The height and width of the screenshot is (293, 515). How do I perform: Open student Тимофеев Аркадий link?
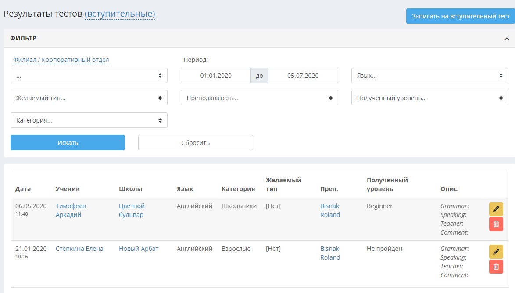pyautogui.click(x=71, y=210)
